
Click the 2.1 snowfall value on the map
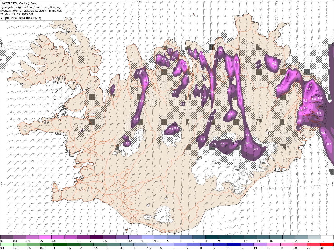(308, 89)
